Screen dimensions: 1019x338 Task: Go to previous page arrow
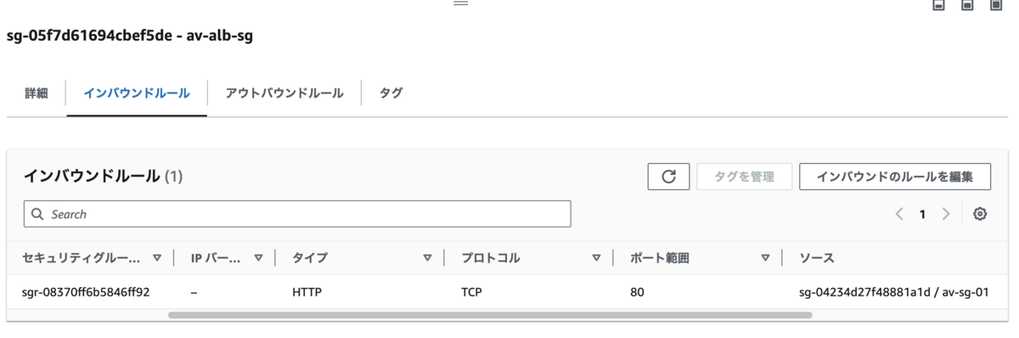(899, 214)
